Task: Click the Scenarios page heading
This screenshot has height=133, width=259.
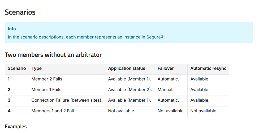Action: [20, 12]
